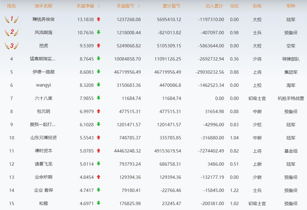This screenshot has width=307, height=210.
Task: Select 机枪手特战营 in row 7
Action: [291, 98]
